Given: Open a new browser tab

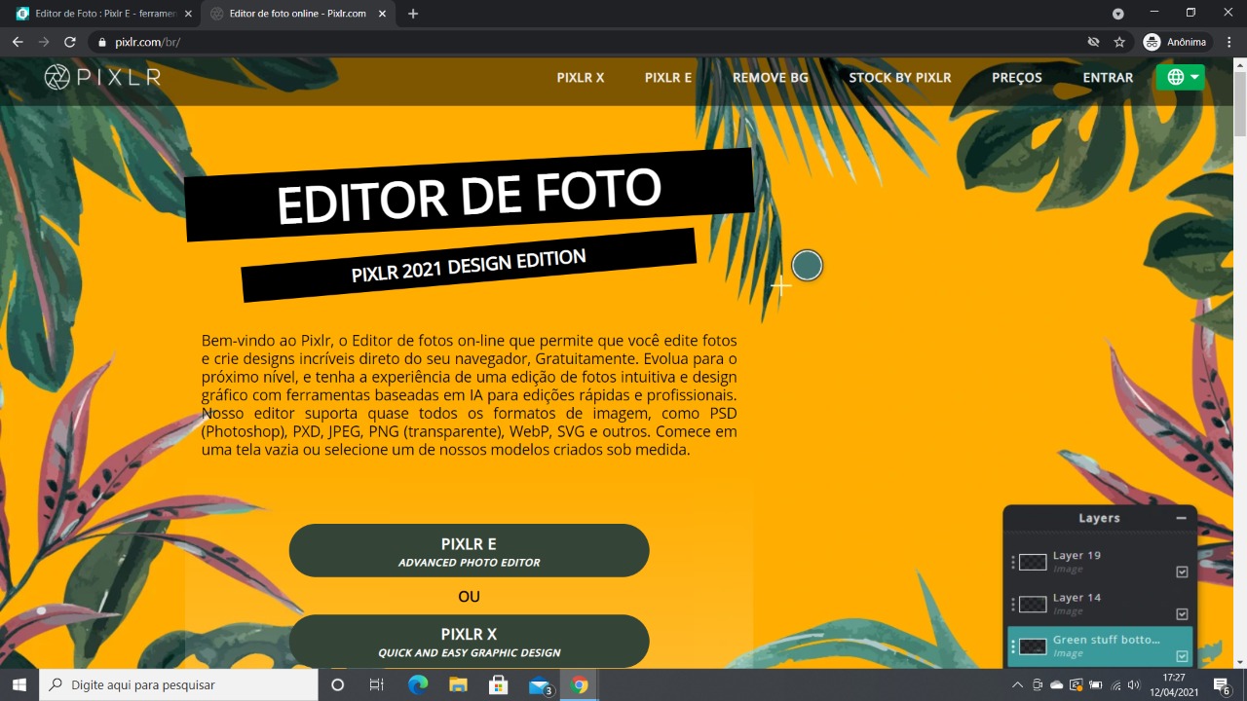Looking at the screenshot, I should pos(413,14).
